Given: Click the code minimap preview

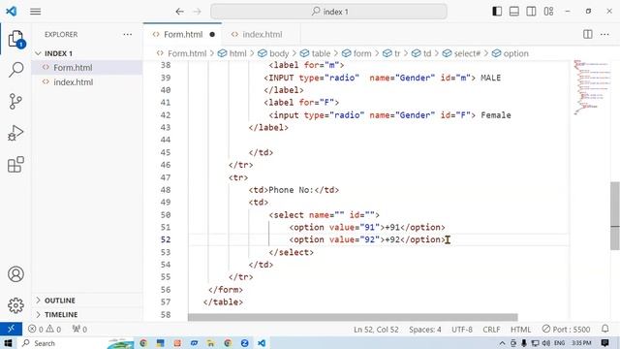Looking at the screenshot, I should tap(591, 87).
